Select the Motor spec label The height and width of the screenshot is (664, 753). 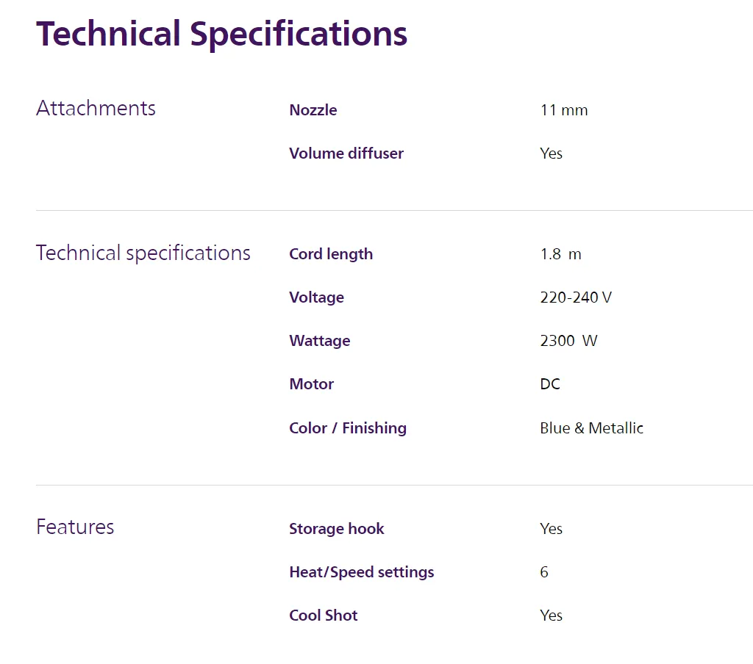(312, 384)
